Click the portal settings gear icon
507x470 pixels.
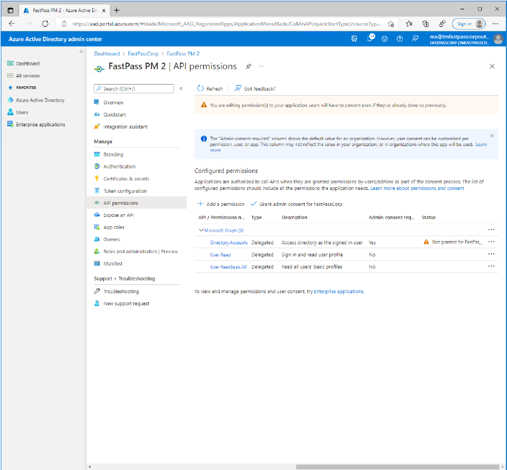point(385,39)
